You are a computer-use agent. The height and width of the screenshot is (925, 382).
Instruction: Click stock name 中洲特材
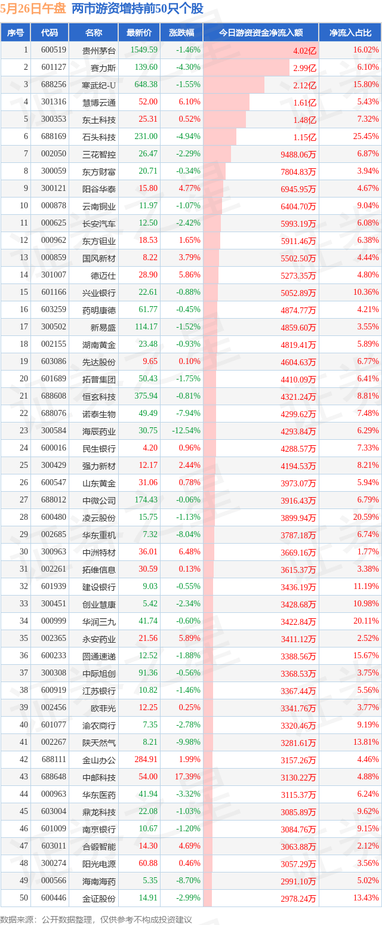[99, 552]
